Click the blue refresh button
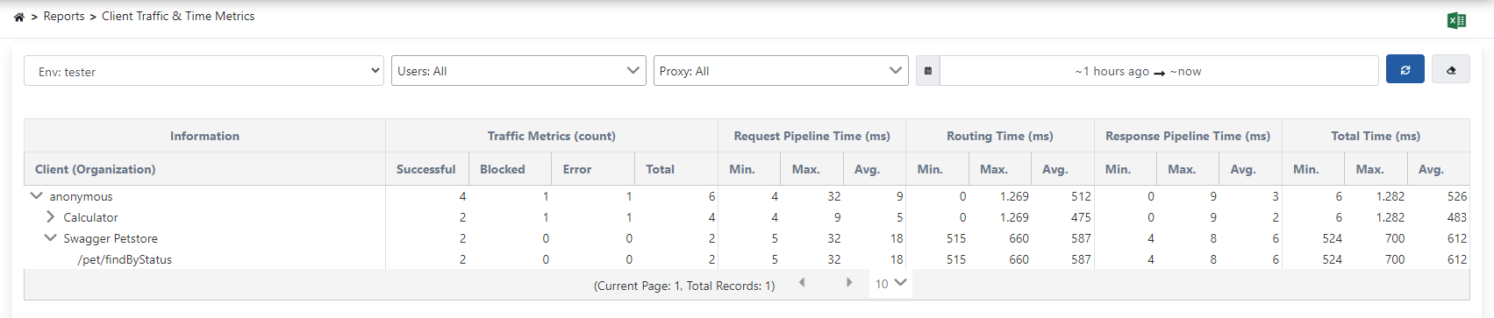 tap(1405, 70)
